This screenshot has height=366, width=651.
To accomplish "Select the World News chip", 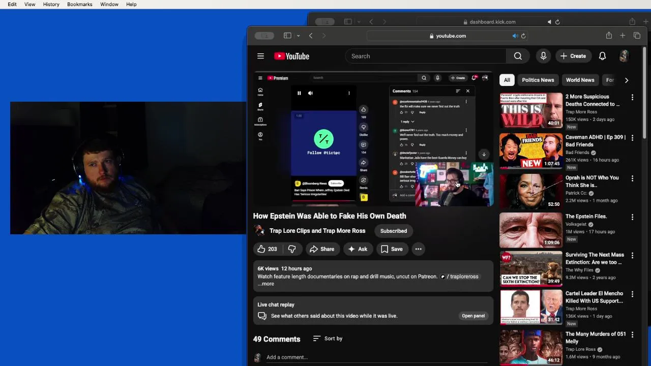I will click(x=580, y=80).
